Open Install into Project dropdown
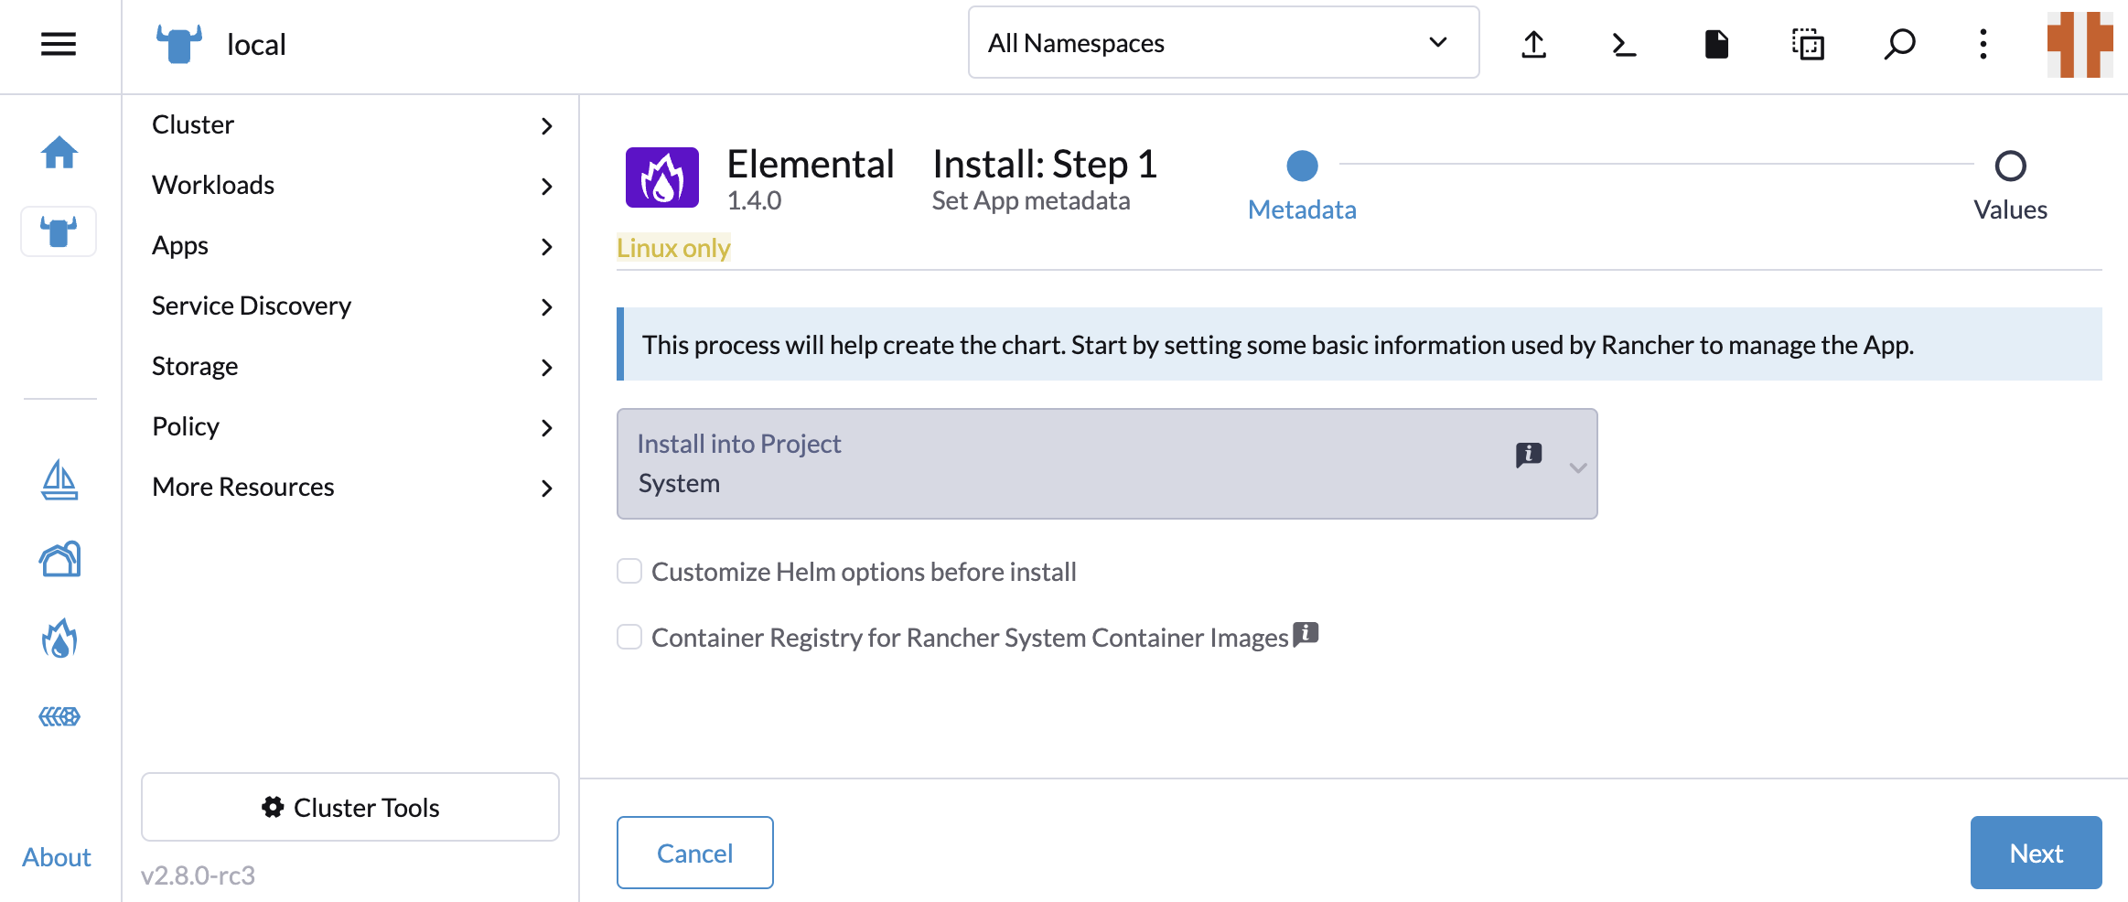The image size is (2128, 902). coord(1107,464)
